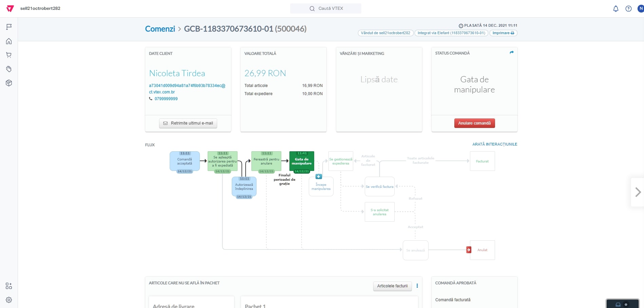Click the Comenzi breadcrumb link
The image size is (644, 308).
pos(160,29)
